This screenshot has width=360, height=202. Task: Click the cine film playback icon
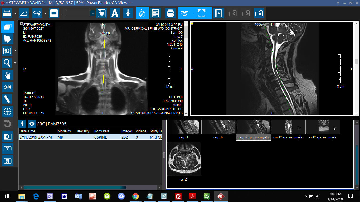pos(218,13)
